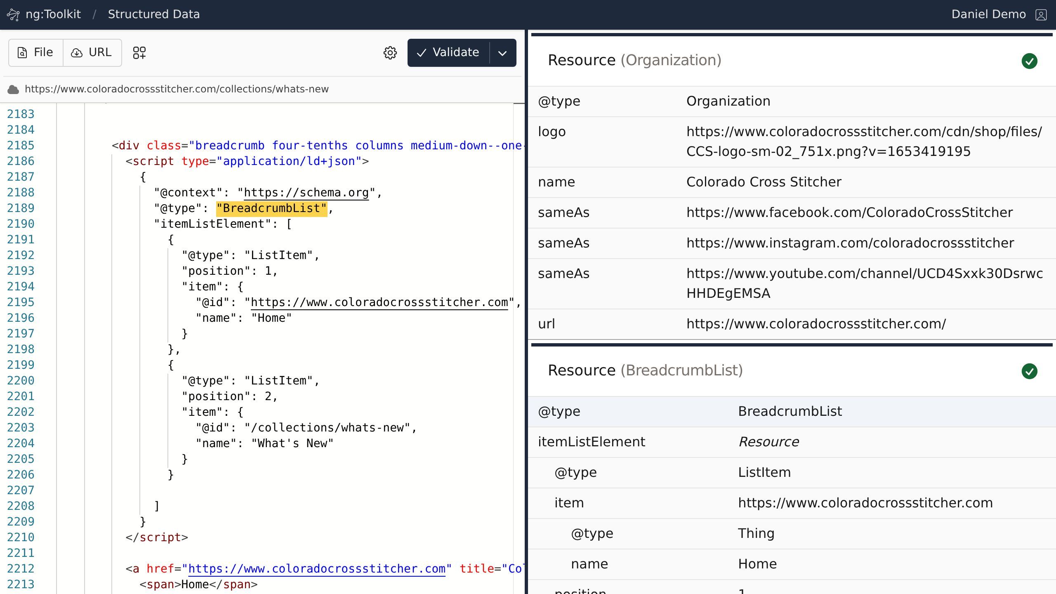Open the Facebook sameAs URL value
The image size is (1056, 594).
tap(849, 212)
